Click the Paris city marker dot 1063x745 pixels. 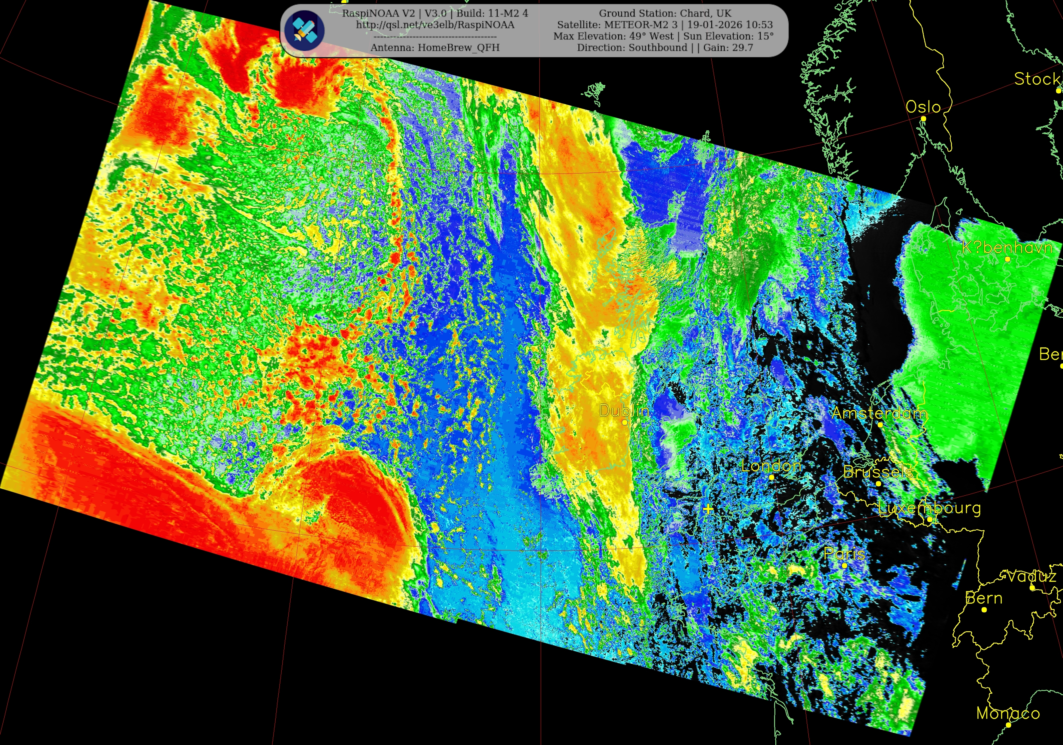[x=844, y=566]
